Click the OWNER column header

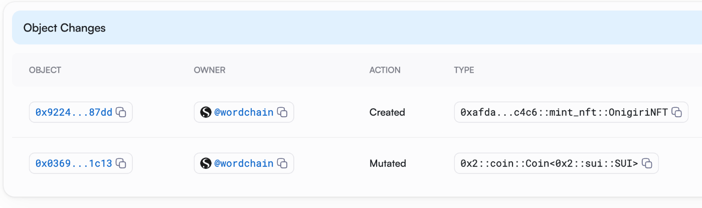pos(210,70)
